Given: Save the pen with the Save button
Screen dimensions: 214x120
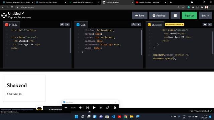Looking at the screenshot, I should tap(139, 16).
